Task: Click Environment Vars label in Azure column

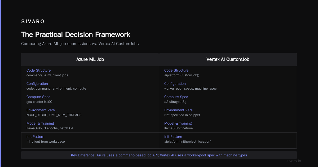Action: 41,110
